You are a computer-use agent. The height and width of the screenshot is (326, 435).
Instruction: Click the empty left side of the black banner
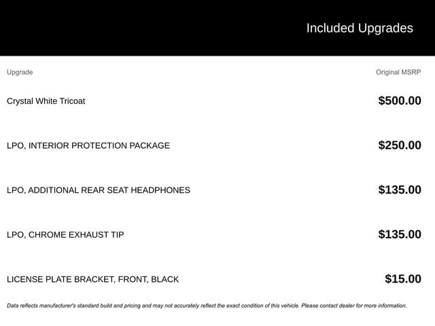click(x=102, y=28)
